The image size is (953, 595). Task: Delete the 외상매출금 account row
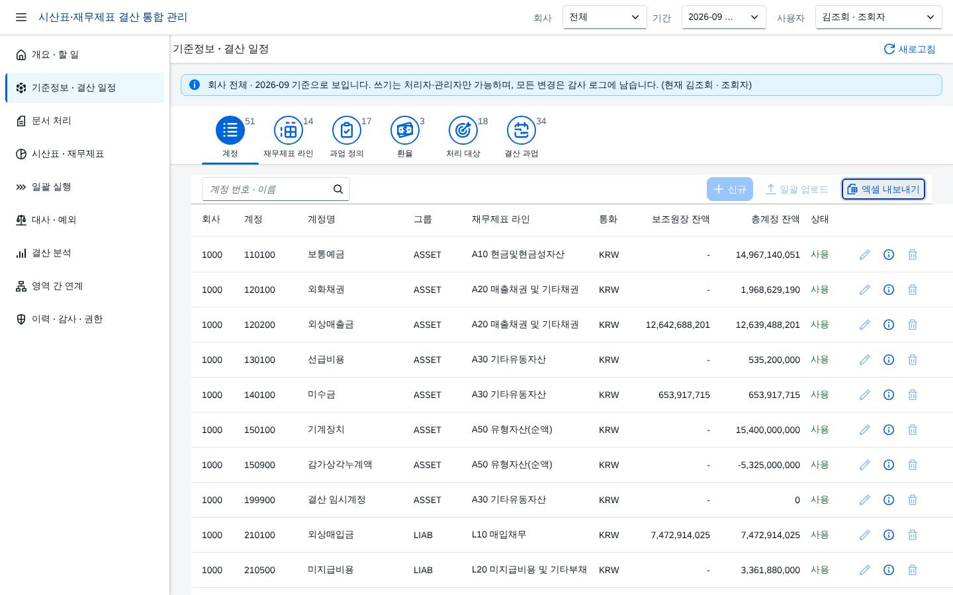click(x=913, y=325)
